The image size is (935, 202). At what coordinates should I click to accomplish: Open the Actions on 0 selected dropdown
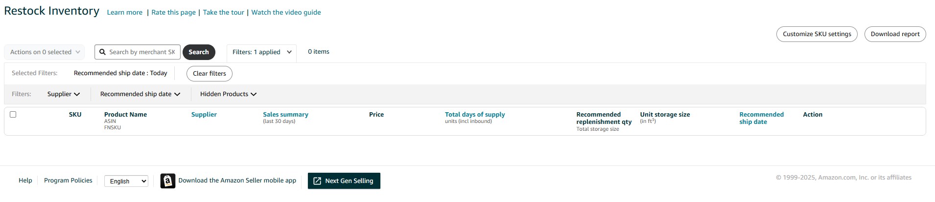click(45, 52)
